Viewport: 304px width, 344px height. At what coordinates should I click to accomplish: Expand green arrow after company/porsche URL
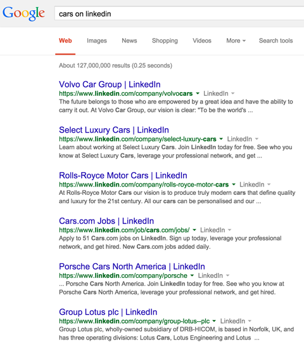[192, 275]
